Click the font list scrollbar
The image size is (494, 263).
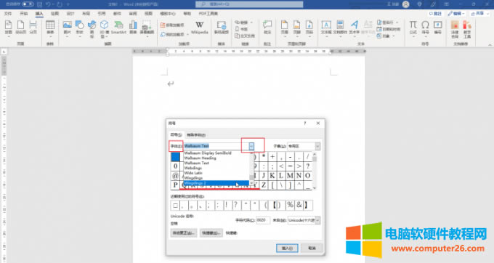pyautogui.click(x=251, y=169)
